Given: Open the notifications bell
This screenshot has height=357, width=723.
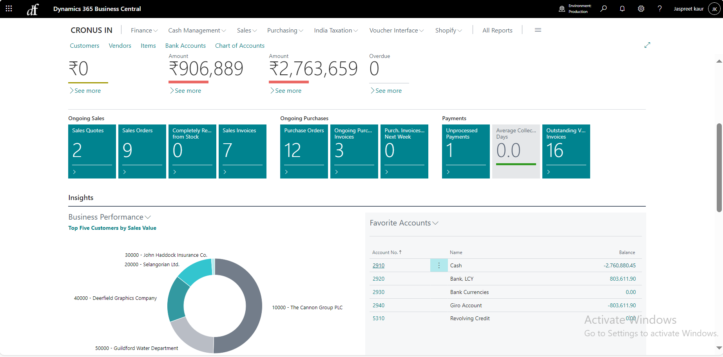Looking at the screenshot, I should click(622, 9).
